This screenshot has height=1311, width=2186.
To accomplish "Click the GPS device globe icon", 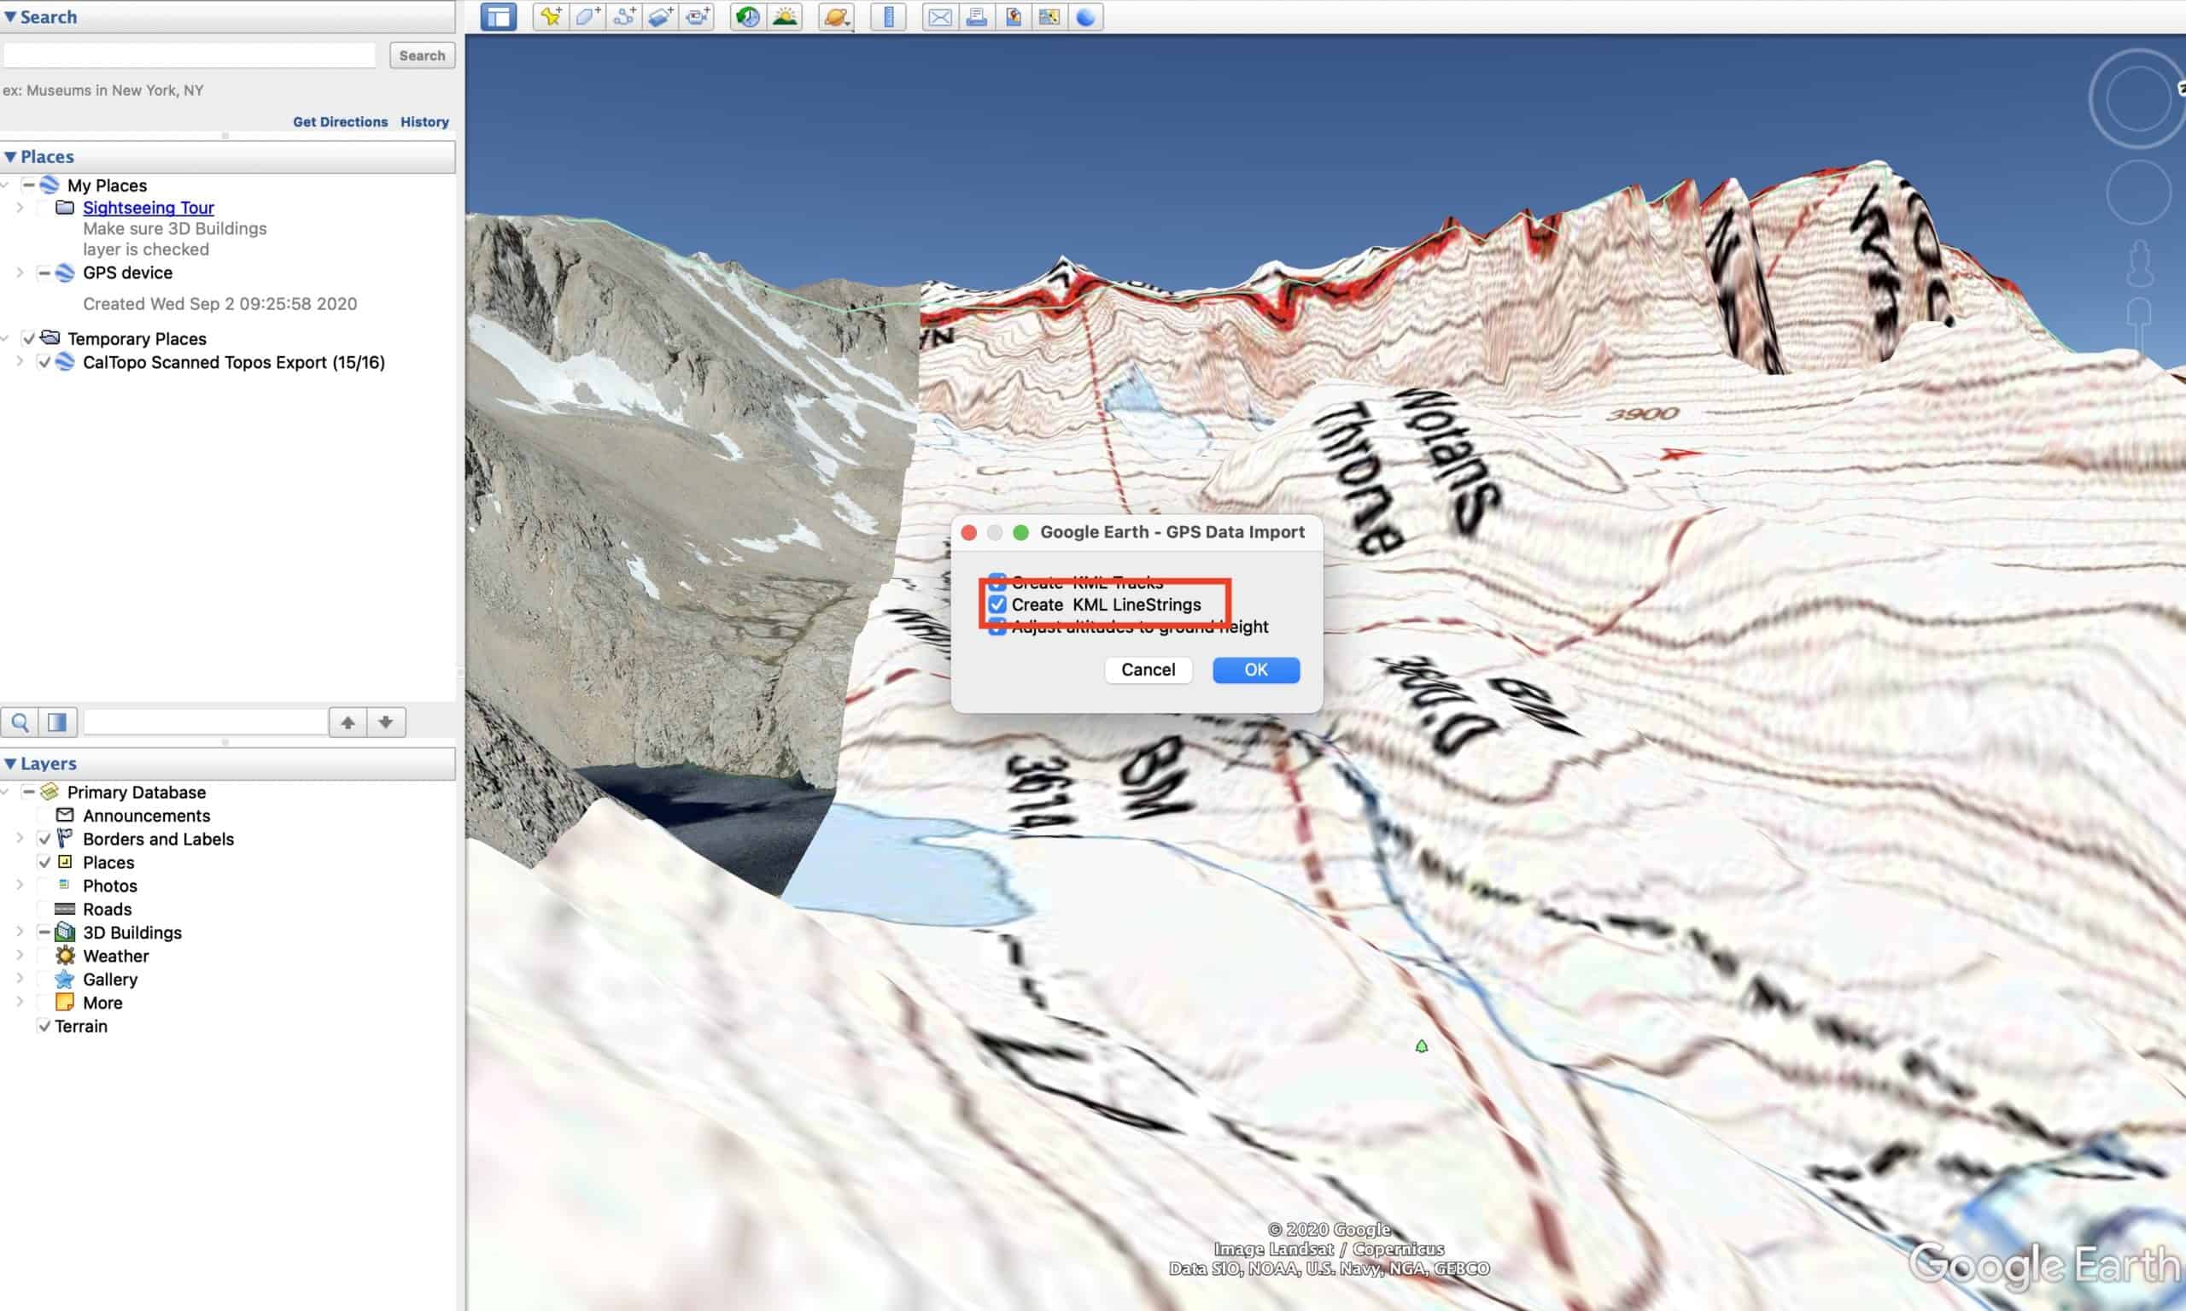I will 65,273.
